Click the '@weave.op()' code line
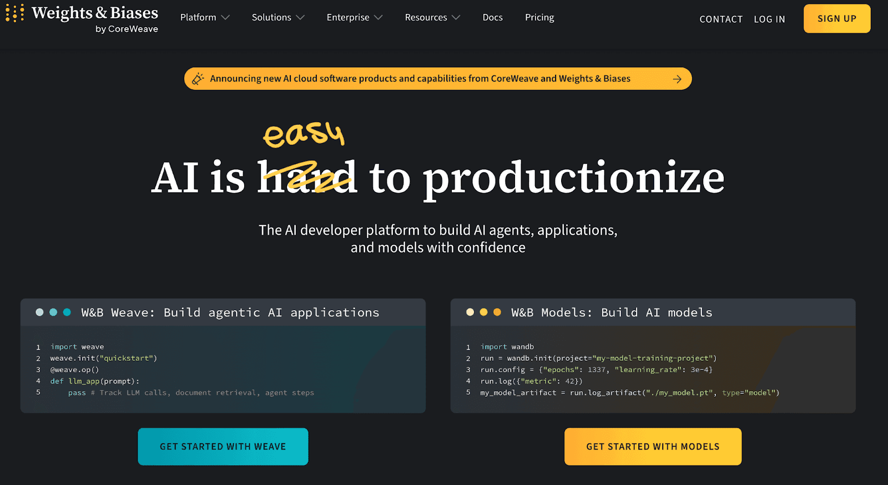 (74, 370)
